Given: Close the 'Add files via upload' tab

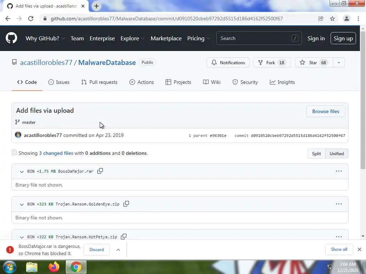Looking at the screenshot, I should [x=83, y=6].
